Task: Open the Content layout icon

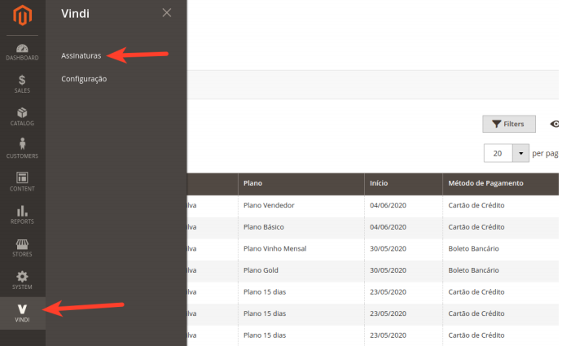Action: 22,182
